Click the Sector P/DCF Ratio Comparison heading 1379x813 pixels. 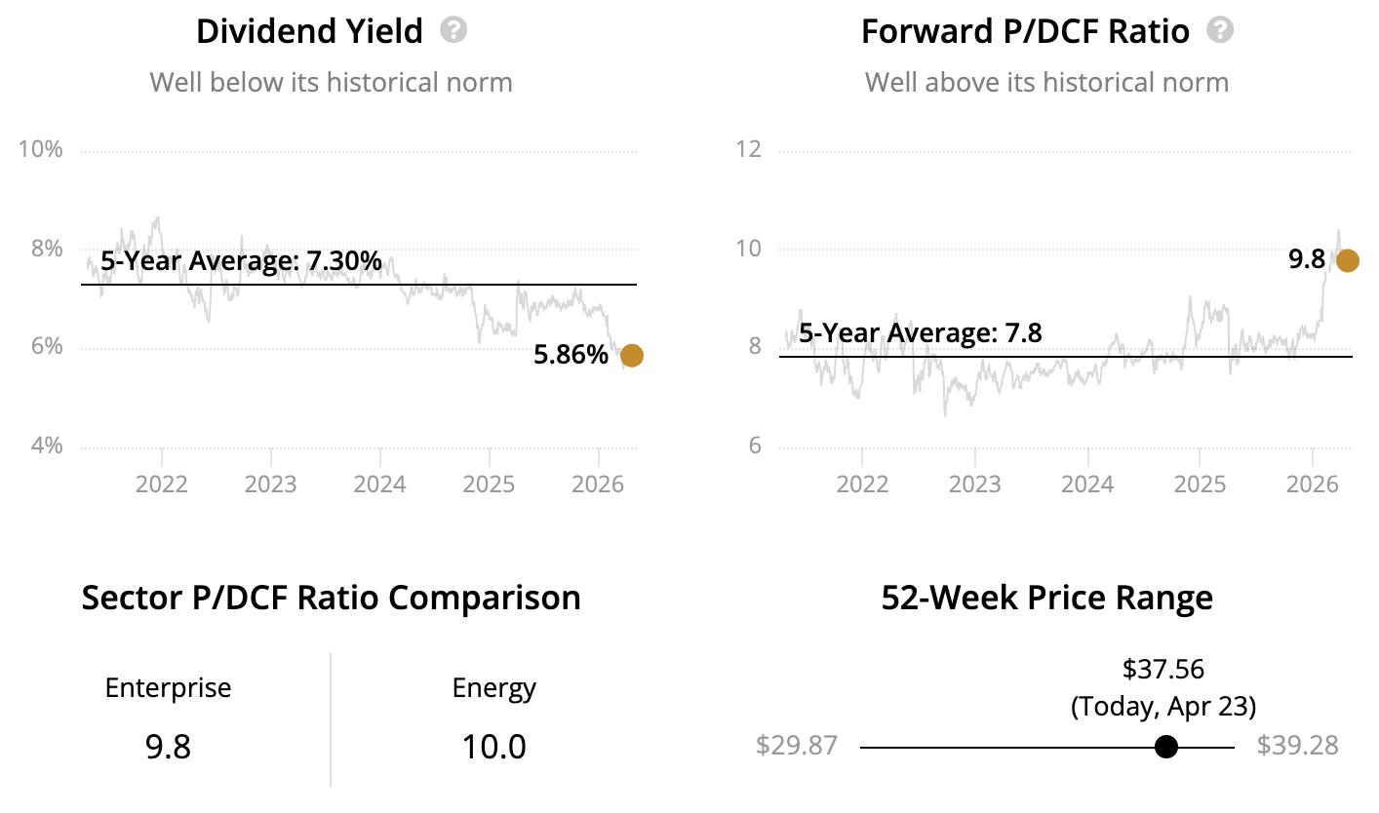(x=331, y=597)
